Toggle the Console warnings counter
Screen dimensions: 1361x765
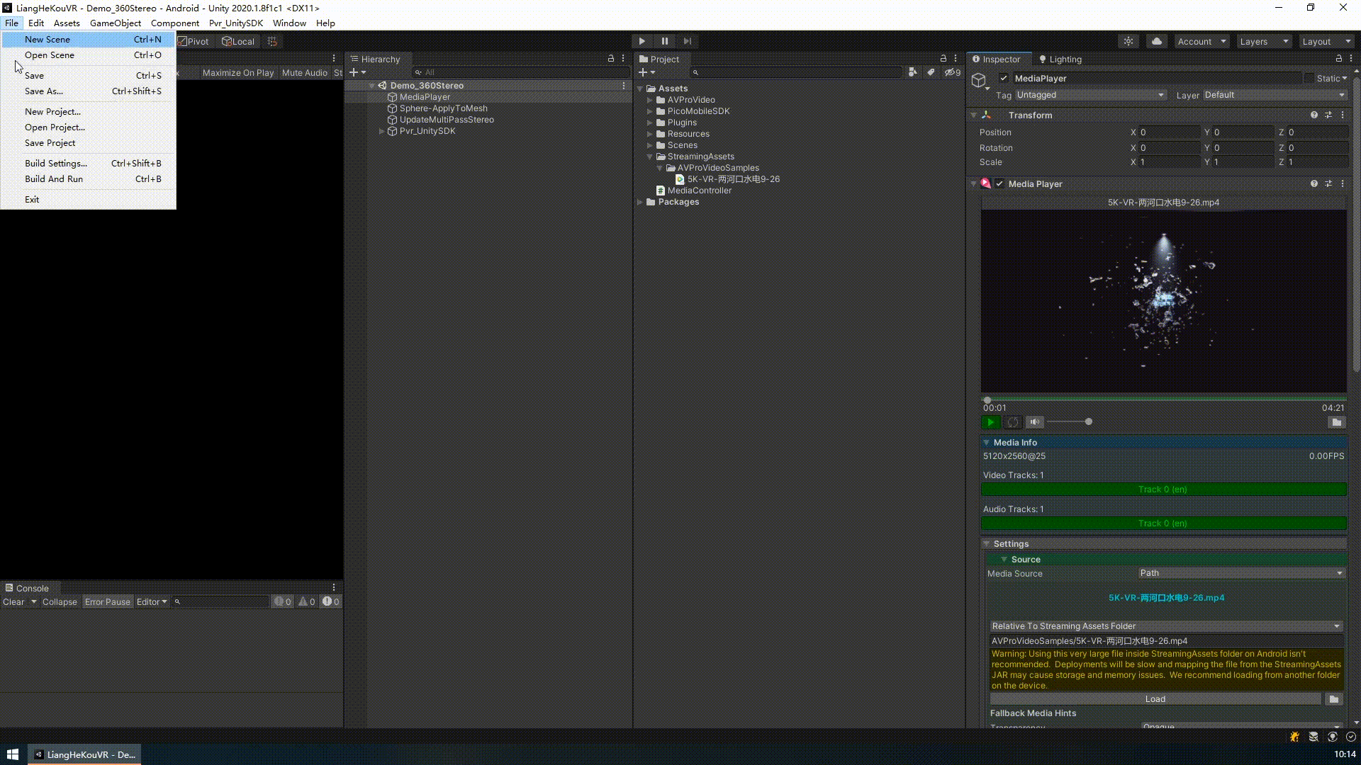coord(307,602)
